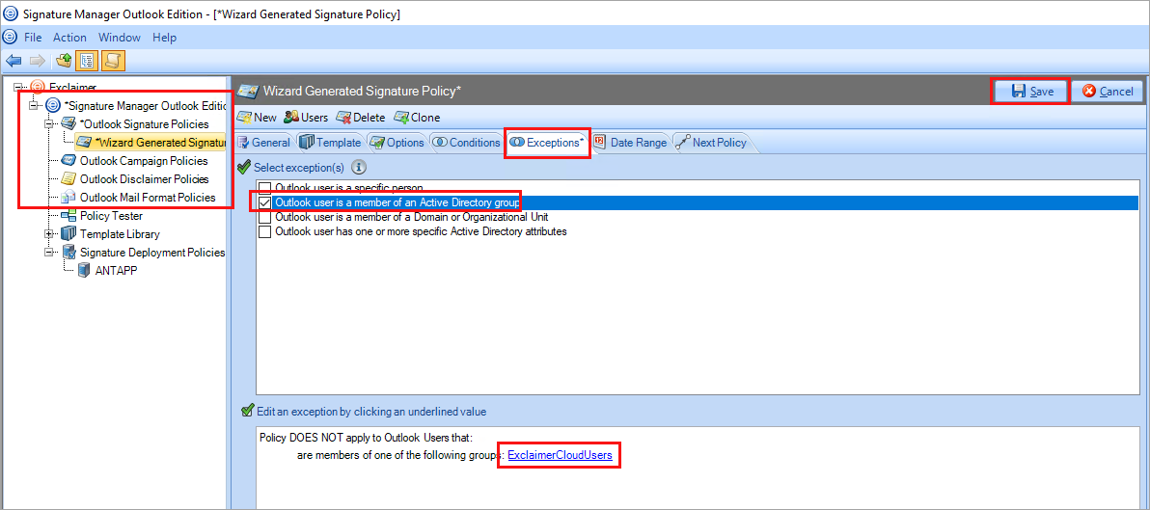Image resolution: width=1150 pixels, height=510 pixels.
Task: Enable 'Outlook user is a specific person' checkbox
Action: [x=264, y=188]
